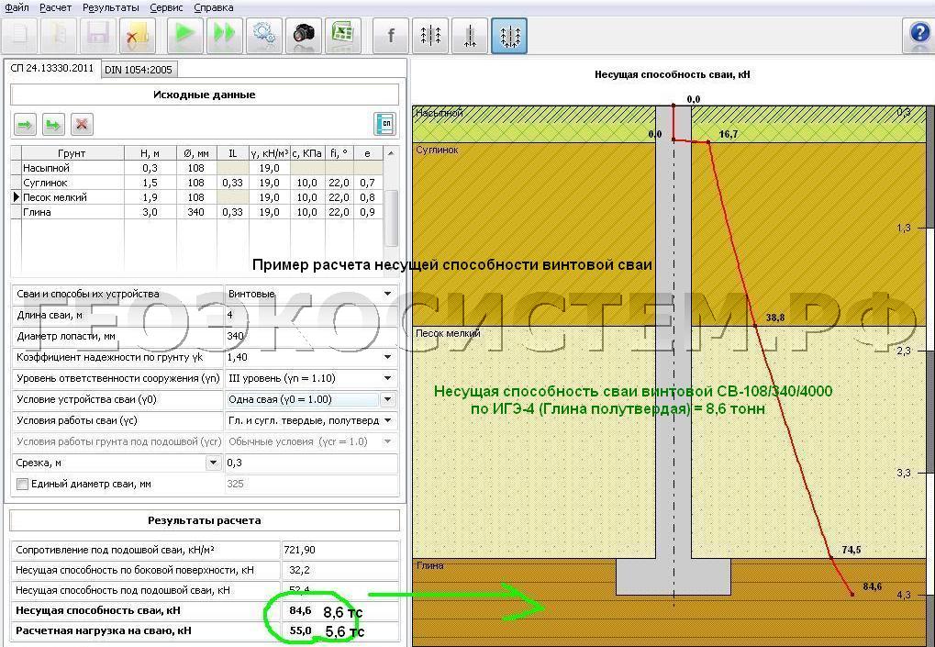
Task: Click the red X delete soil row icon
Action: tap(82, 124)
